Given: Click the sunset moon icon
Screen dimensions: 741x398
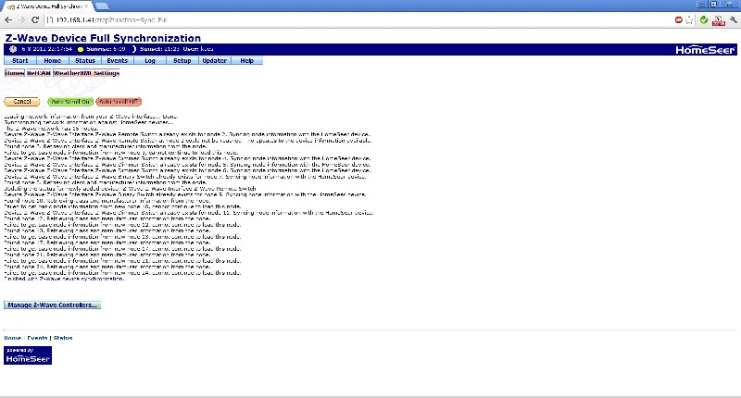Looking at the screenshot, I should (x=133, y=49).
